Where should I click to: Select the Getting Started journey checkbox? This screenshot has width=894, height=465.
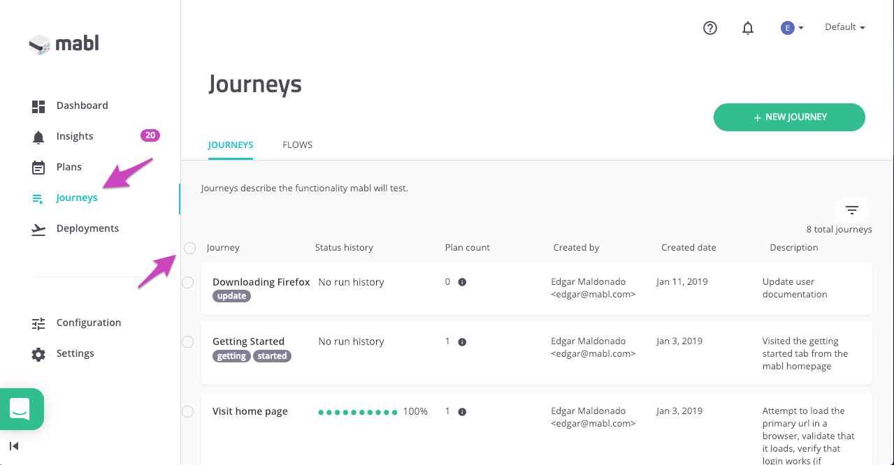tap(187, 341)
